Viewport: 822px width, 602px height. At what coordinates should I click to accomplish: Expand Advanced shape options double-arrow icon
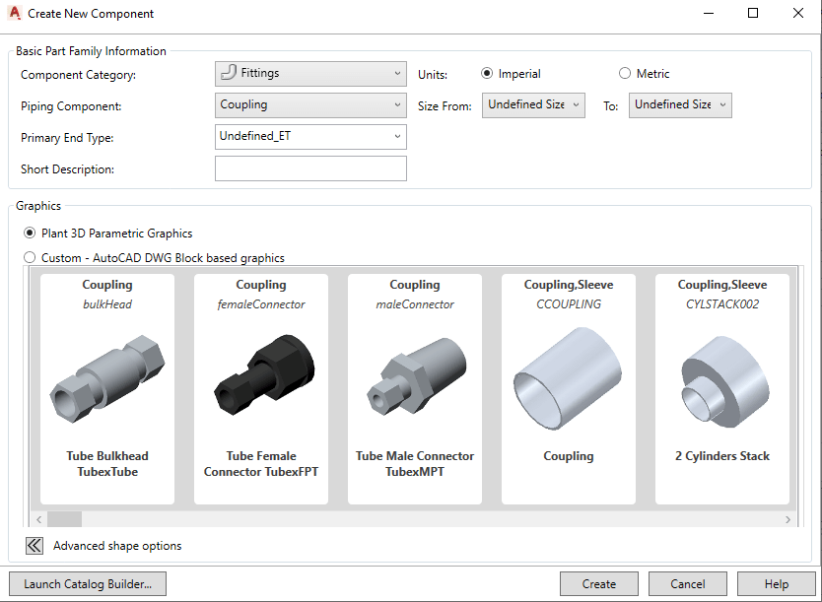pyautogui.click(x=34, y=546)
